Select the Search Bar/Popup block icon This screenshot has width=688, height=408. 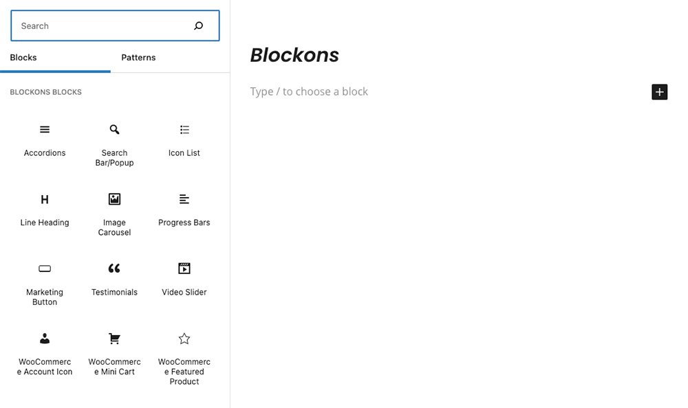pyautogui.click(x=114, y=130)
